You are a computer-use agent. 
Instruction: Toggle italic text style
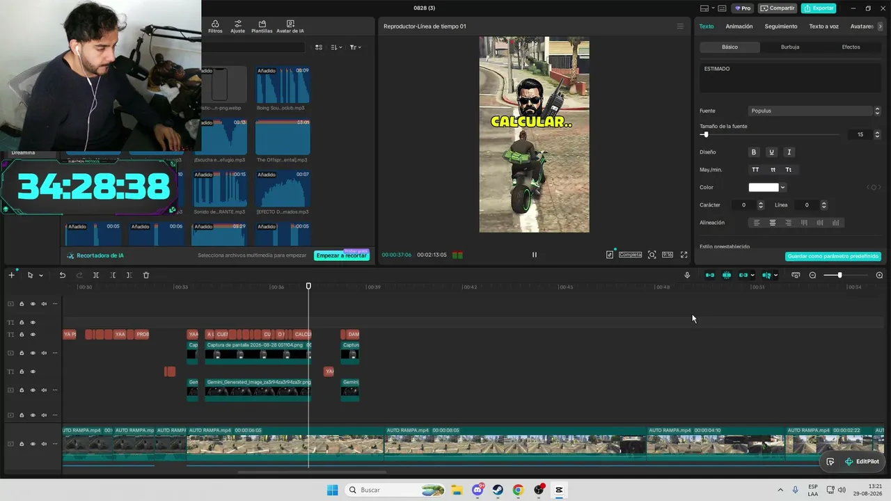[789, 152]
